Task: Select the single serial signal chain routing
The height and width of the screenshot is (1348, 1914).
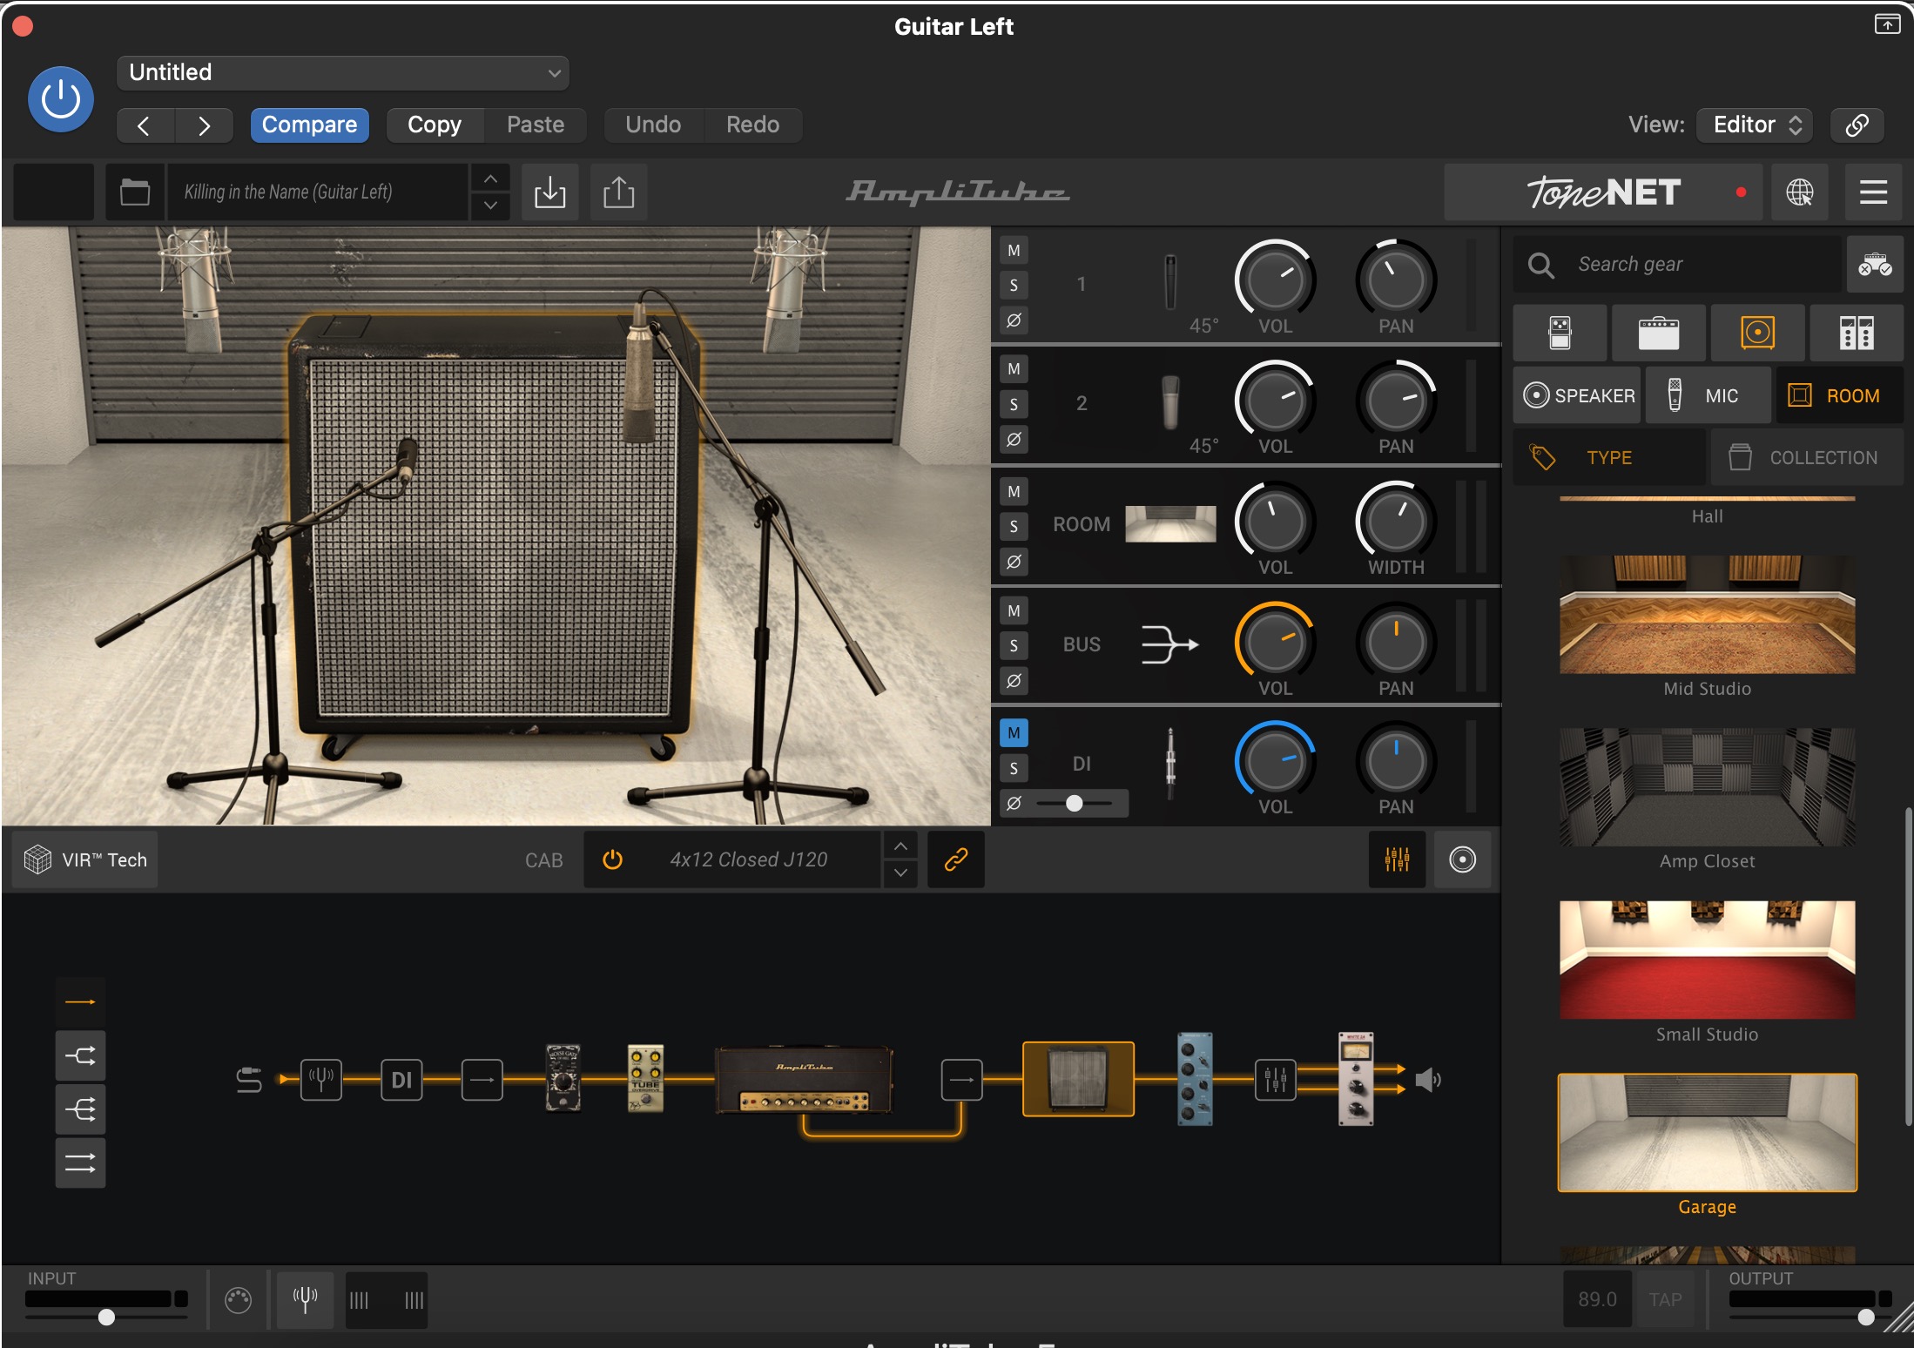Action: [x=80, y=1002]
